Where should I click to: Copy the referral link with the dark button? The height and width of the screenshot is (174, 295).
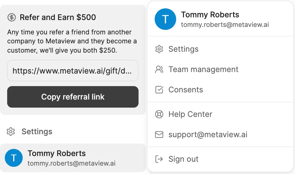coord(73,97)
